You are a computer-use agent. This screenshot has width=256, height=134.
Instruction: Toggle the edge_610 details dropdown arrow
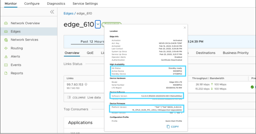pyautogui.click(x=98, y=24)
